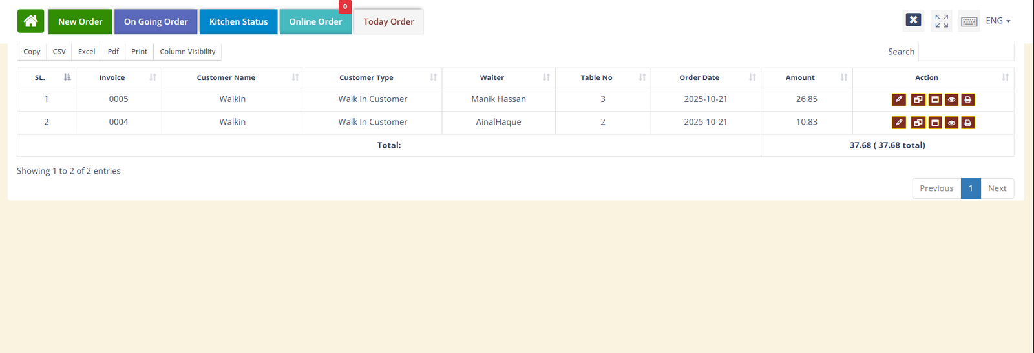Open the Column Visibility options

click(x=187, y=52)
